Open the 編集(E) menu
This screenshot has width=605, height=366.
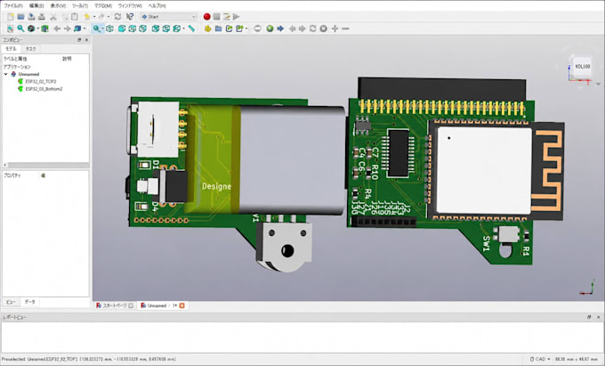[x=36, y=6]
